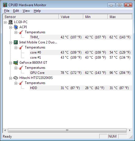Screen dimensions: 135x141
Task: Click the thermometer icon under Intel Mobile Core 2 Duo
Action: (x=21, y=47)
